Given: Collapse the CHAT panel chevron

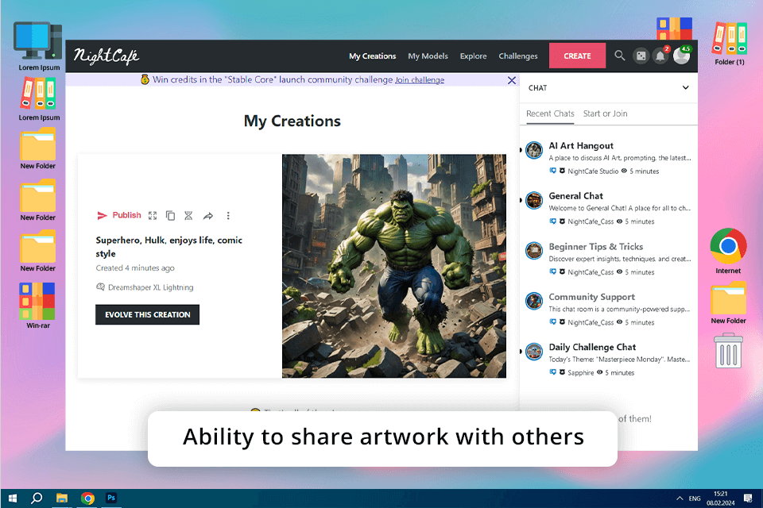Looking at the screenshot, I should [685, 88].
